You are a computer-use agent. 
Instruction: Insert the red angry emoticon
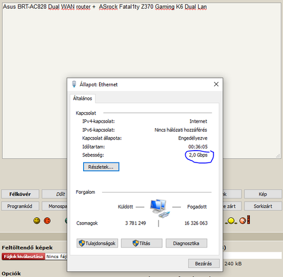[x=47, y=221]
